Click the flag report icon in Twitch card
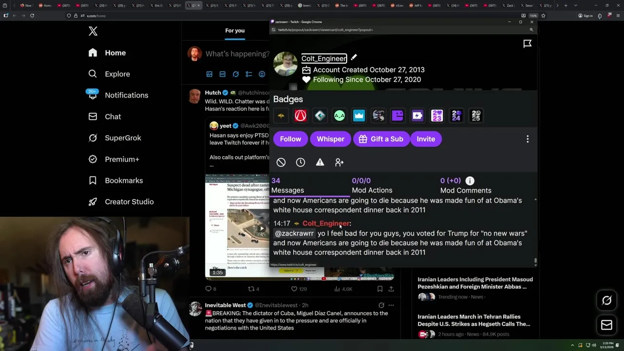624x351 pixels. [527, 44]
